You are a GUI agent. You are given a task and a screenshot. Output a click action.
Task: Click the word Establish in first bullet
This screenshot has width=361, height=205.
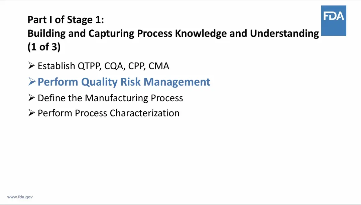(x=56, y=66)
